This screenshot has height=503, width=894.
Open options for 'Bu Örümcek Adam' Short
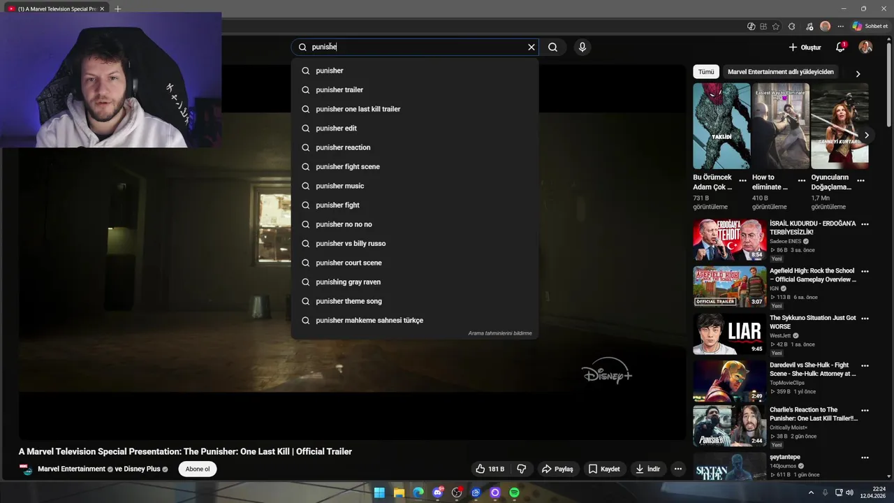742,180
